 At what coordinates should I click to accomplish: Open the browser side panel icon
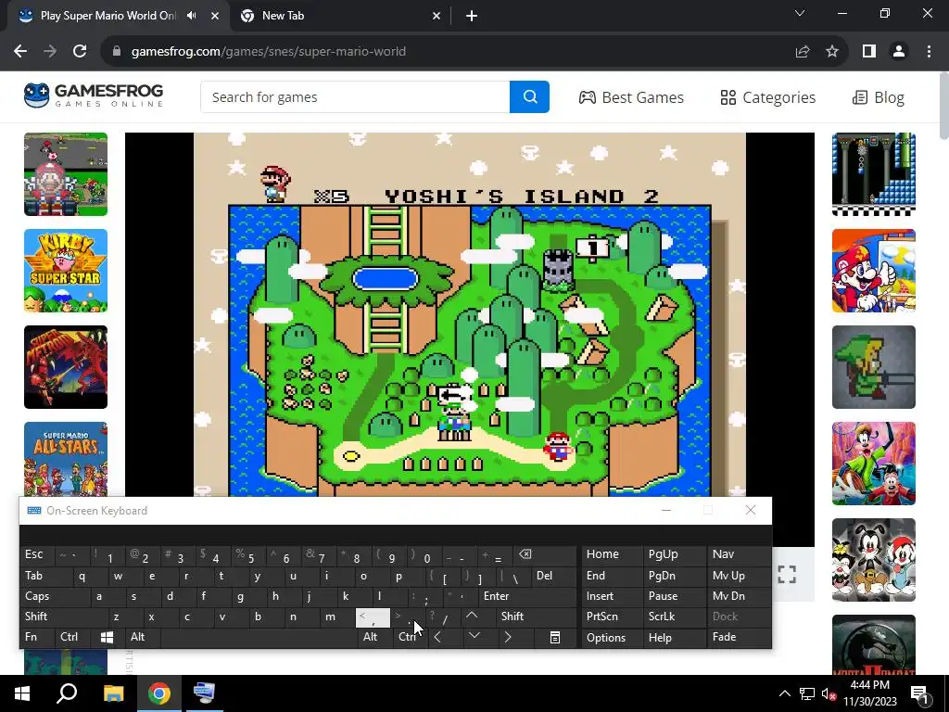(869, 52)
